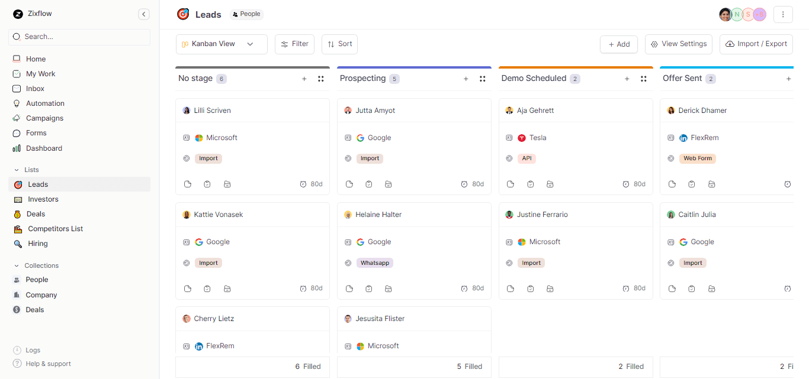Click the Zixflow logo

[18, 14]
